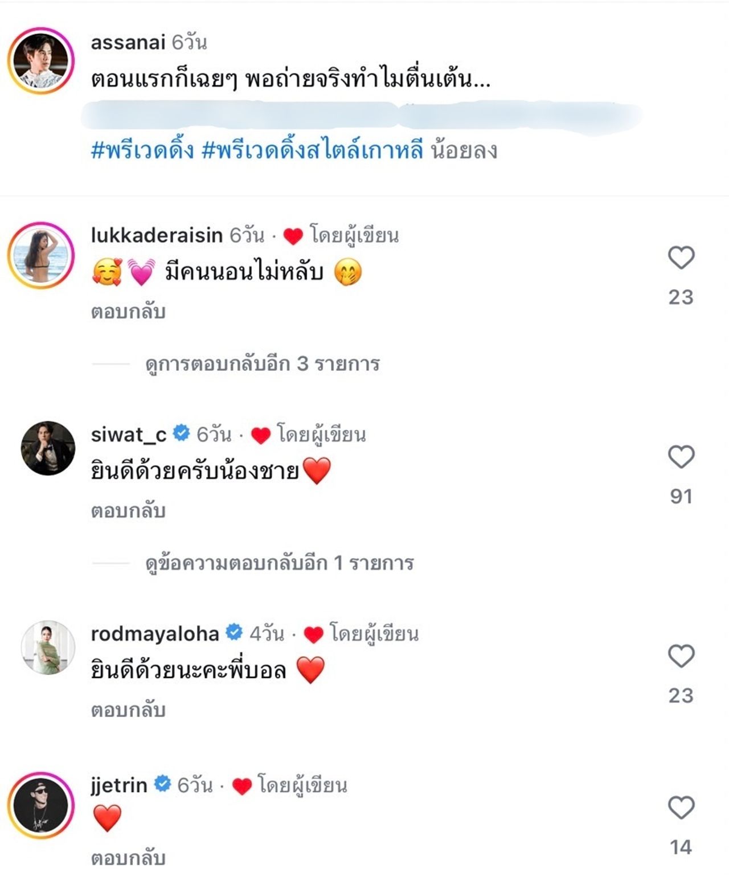729x884 pixels.
Task: Open rodmayaloha's avatar image
Action: pyautogui.click(x=48, y=648)
